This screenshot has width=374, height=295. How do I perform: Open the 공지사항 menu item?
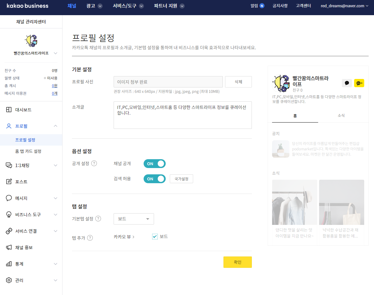[280, 6]
